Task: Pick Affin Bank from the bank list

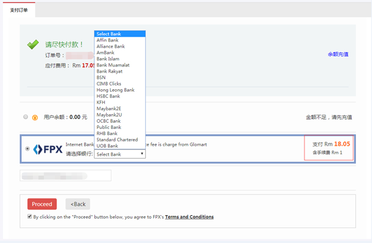Action: click(120, 40)
